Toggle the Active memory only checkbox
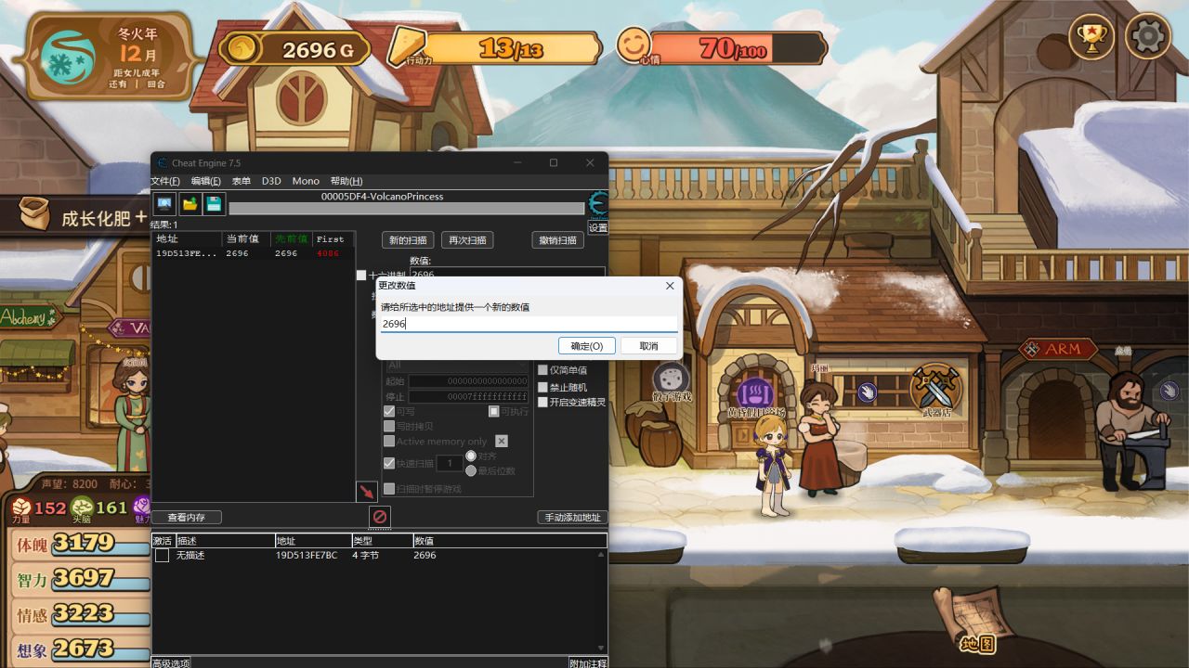Viewport: 1189px width, 668px height. 389,442
